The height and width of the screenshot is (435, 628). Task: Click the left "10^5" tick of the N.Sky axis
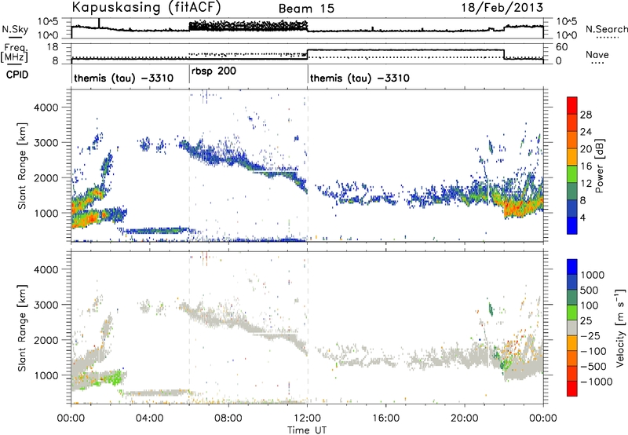click(x=48, y=21)
